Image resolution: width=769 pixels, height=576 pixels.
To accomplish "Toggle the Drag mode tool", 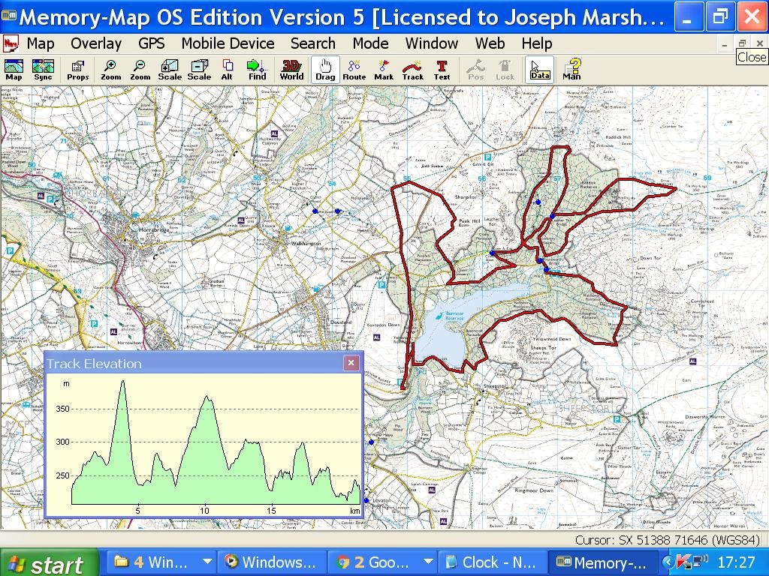I will pyautogui.click(x=325, y=70).
